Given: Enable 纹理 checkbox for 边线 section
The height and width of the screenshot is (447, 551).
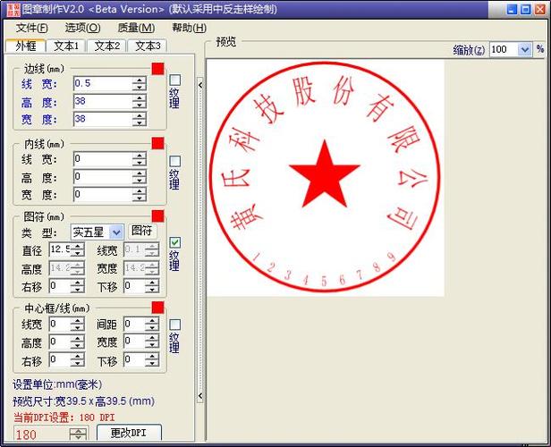Looking at the screenshot, I should point(175,80).
